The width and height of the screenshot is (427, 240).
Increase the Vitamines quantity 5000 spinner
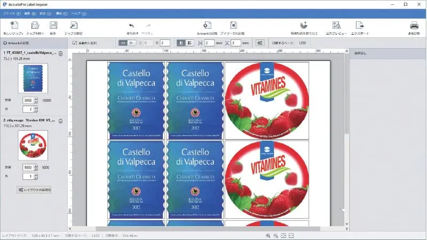(36, 165)
